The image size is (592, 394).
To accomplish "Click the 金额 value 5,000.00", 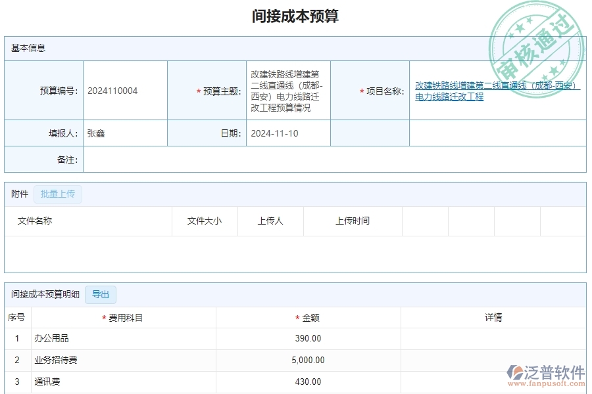I will point(309,360).
